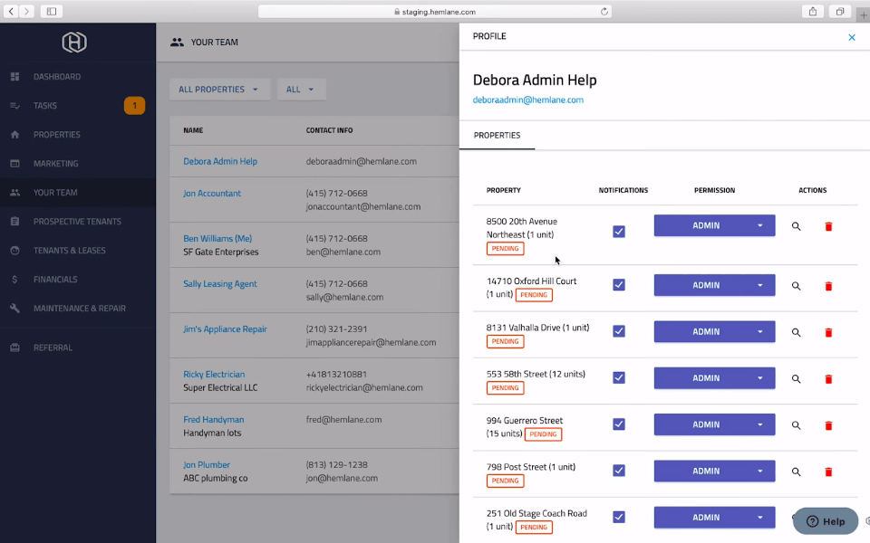Open Fred Handyman team member
The height and width of the screenshot is (543, 870).
coord(214,419)
